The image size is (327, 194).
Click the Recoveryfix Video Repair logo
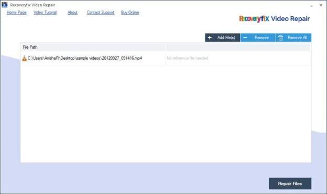pyautogui.click(x=274, y=19)
